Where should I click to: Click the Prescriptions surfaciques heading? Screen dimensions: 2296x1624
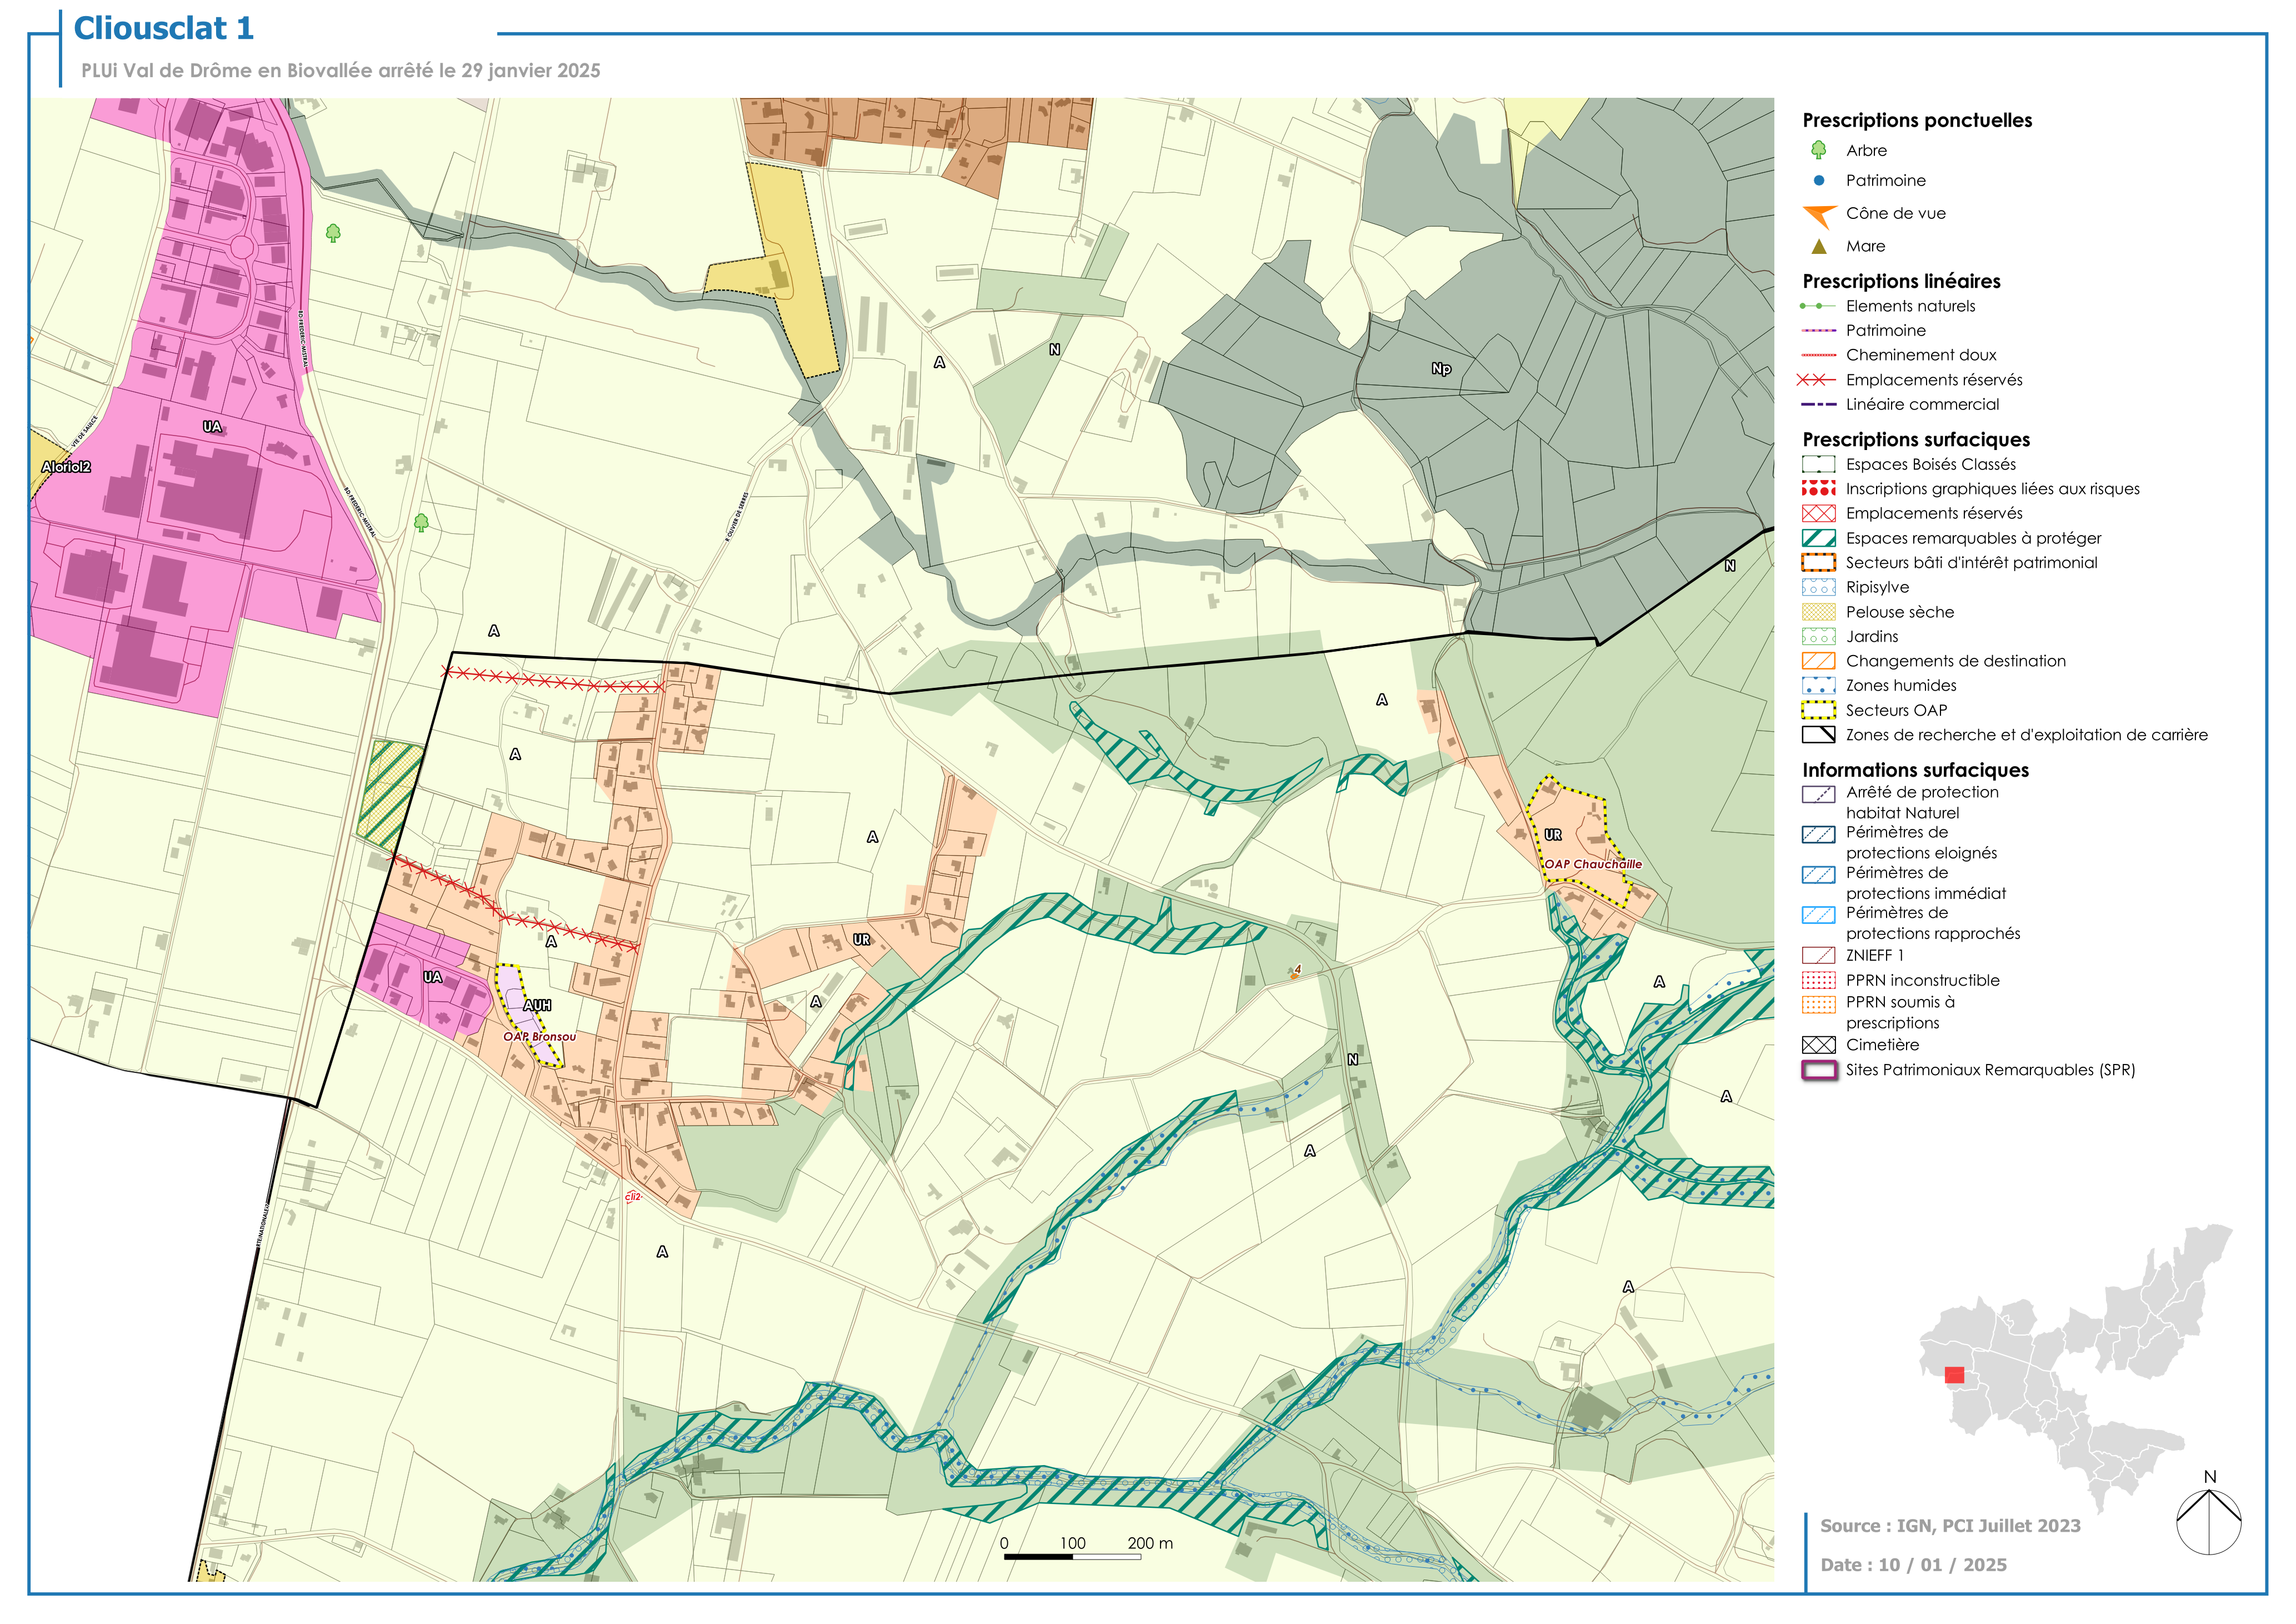[1916, 440]
